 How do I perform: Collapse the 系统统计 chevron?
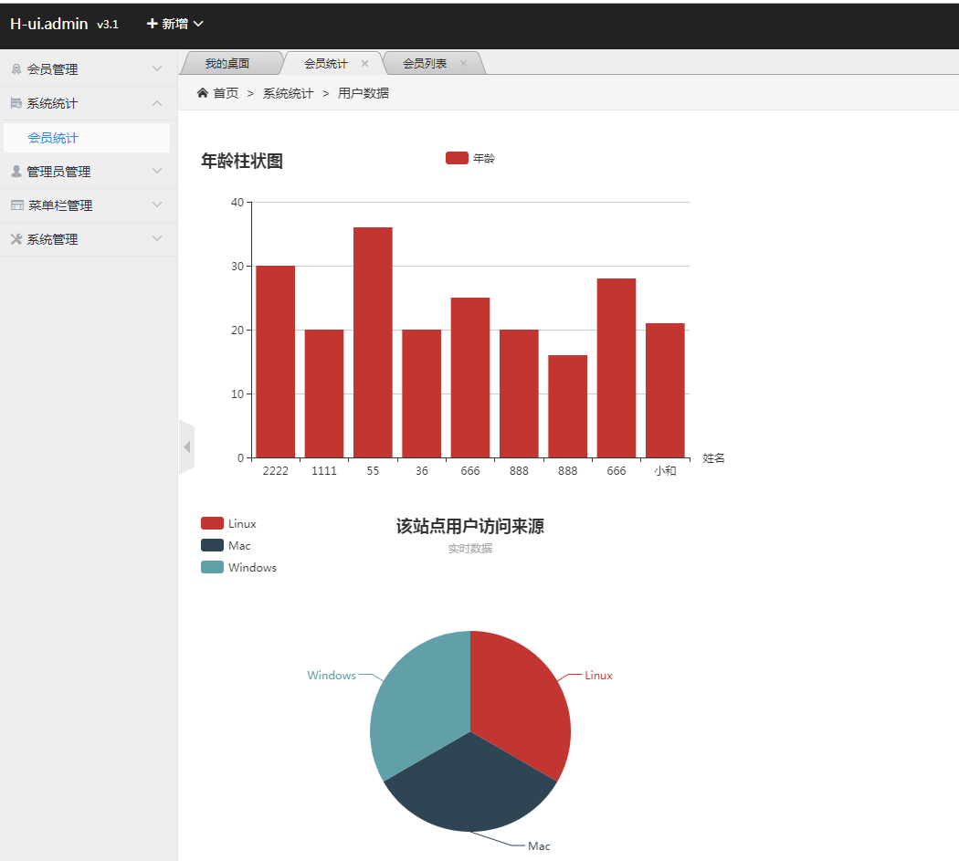[157, 103]
